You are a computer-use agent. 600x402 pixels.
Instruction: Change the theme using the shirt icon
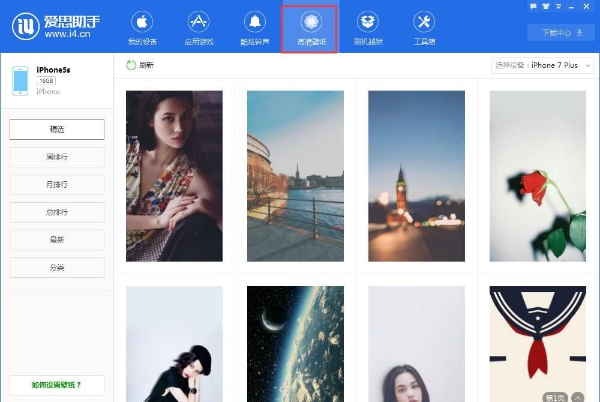click(x=545, y=6)
